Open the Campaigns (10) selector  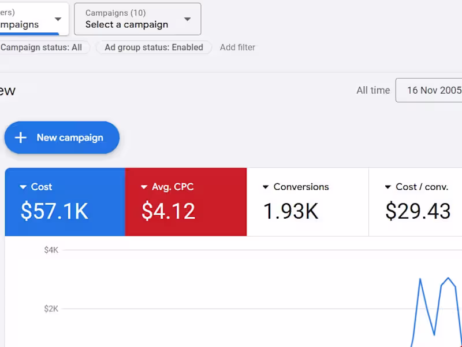[137, 19]
